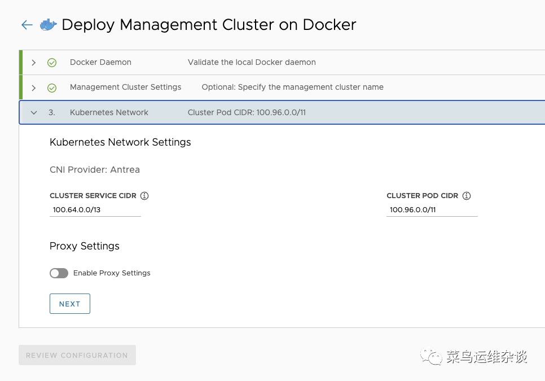The image size is (545, 381).
Task: Expand the Docker Daemon step chevron
Action: [34, 63]
